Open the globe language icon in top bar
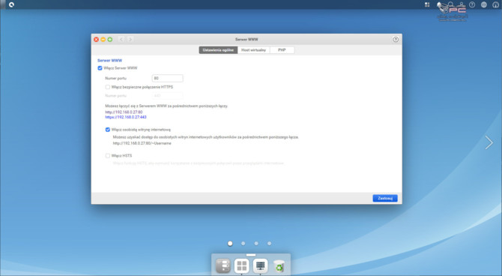This screenshot has width=502, height=276. (x=484, y=4)
